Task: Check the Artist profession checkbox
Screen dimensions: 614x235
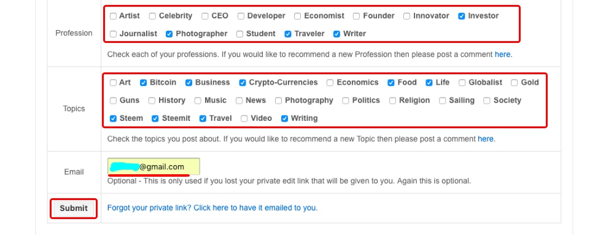Action: [113, 16]
